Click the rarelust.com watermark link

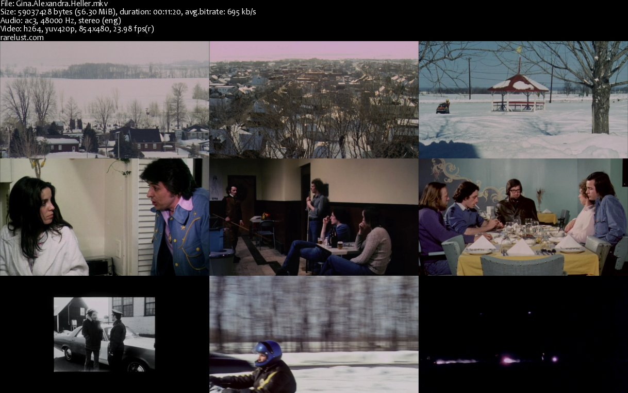click(22, 38)
